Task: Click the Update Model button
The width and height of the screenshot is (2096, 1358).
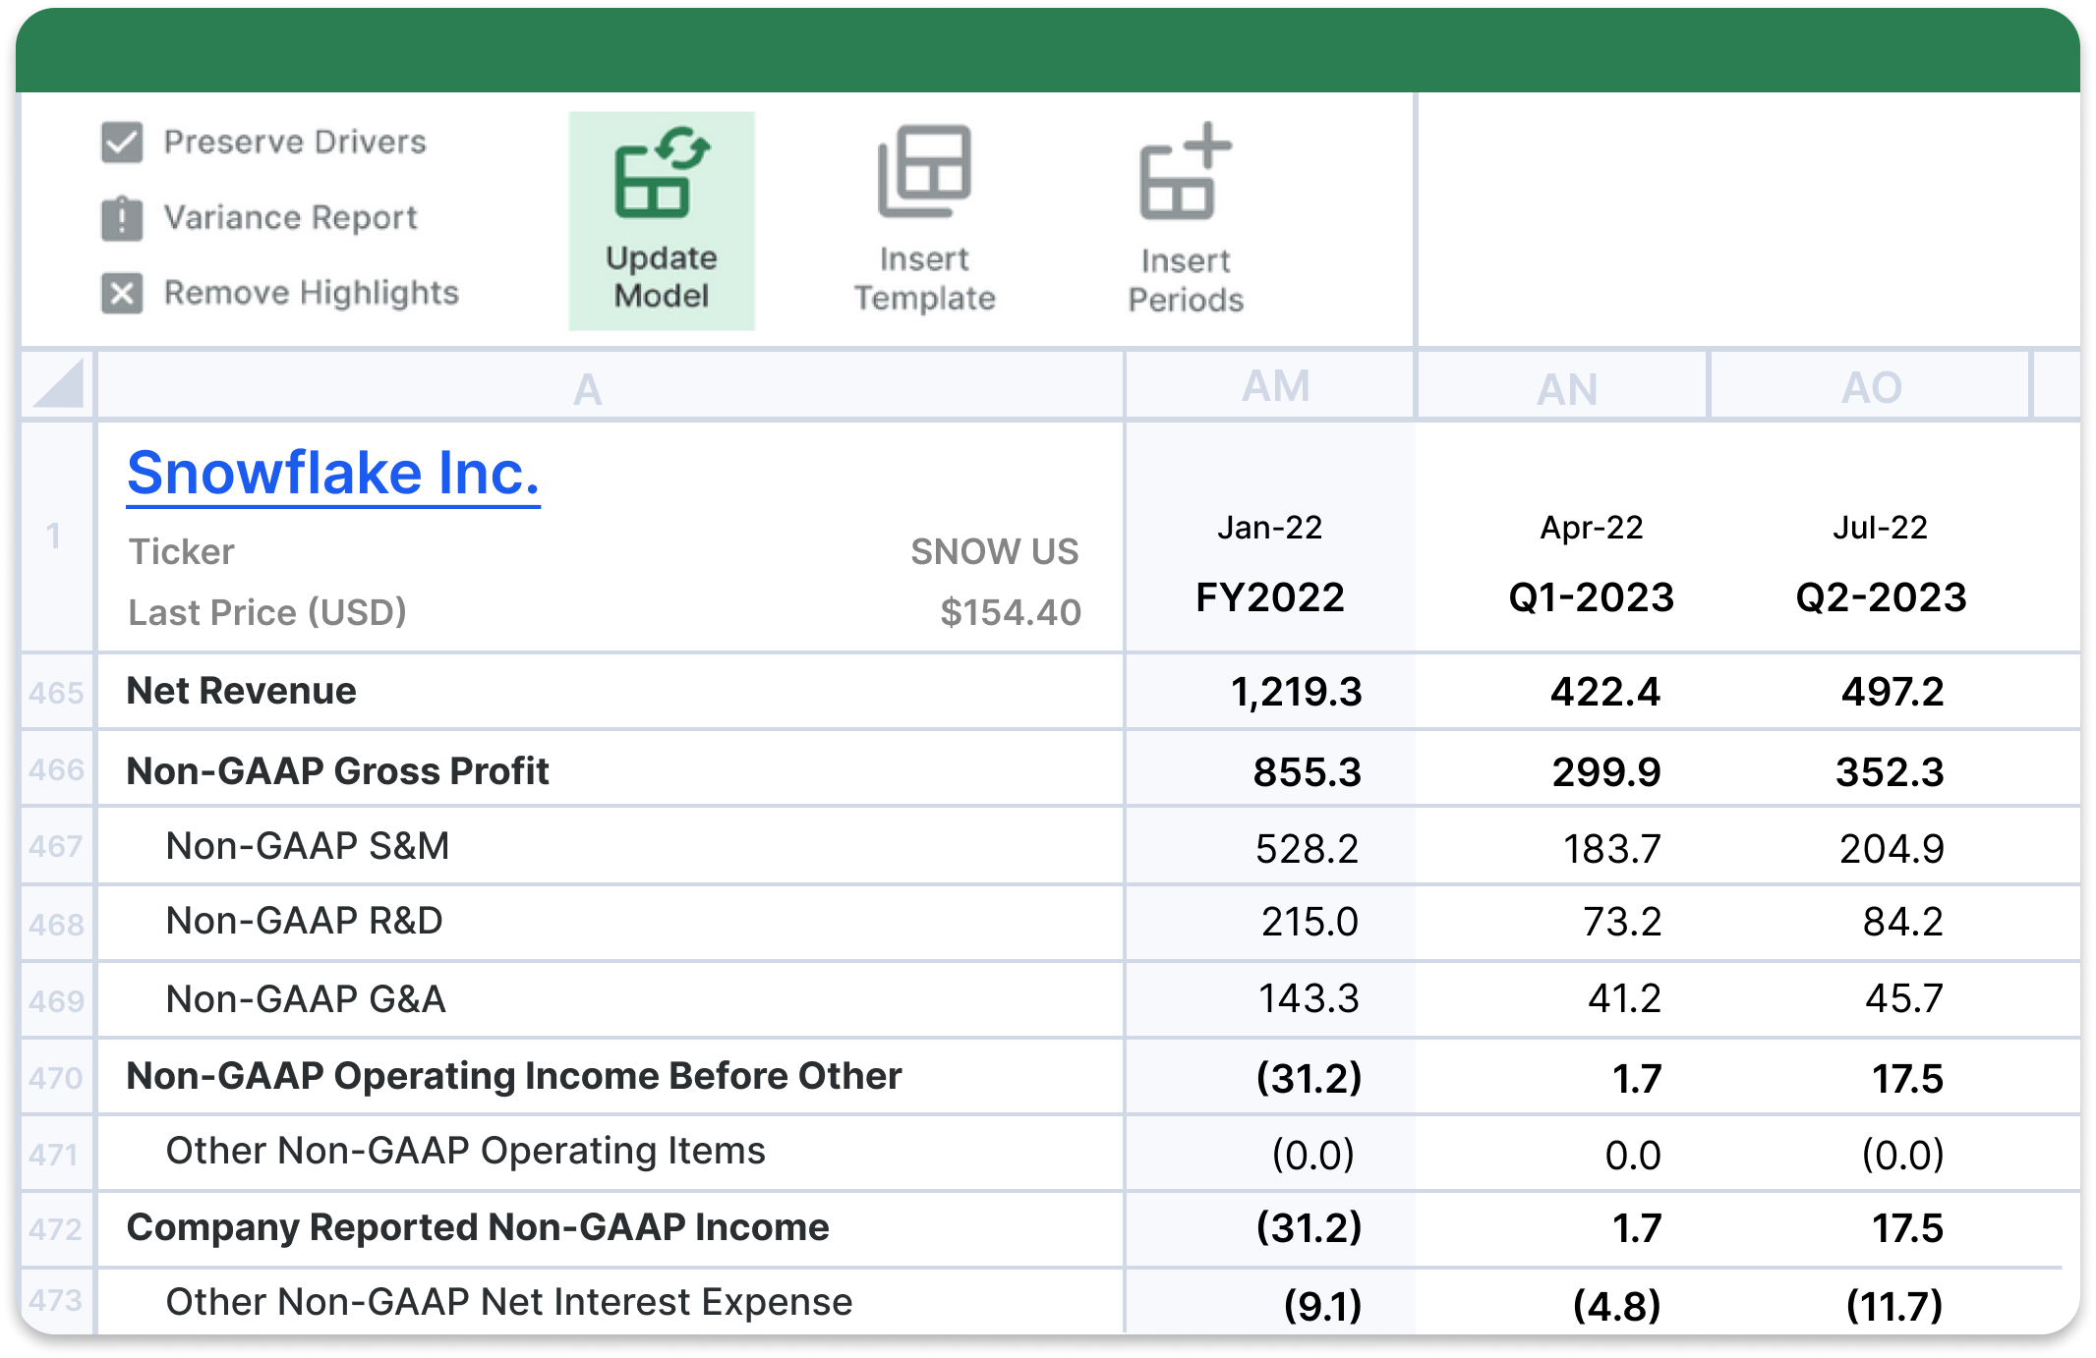Action: [x=662, y=220]
